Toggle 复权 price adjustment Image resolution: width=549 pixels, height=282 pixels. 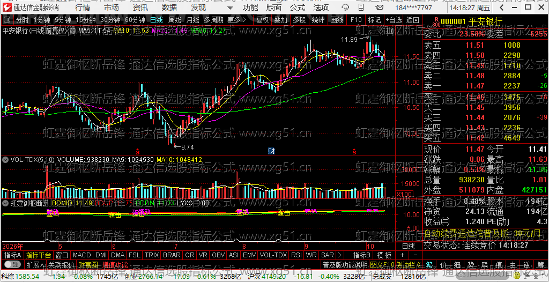tap(262, 20)
